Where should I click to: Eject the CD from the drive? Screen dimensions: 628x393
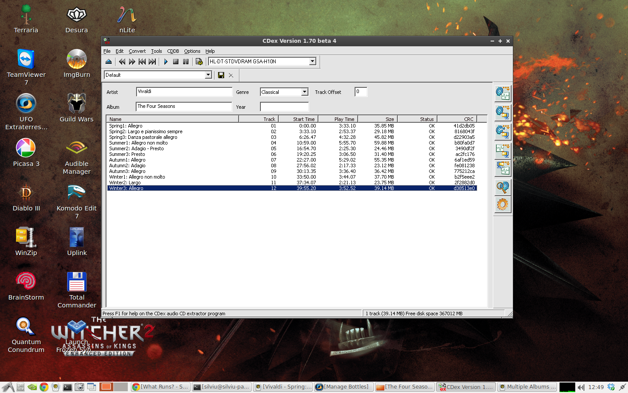tap(108, 62)
